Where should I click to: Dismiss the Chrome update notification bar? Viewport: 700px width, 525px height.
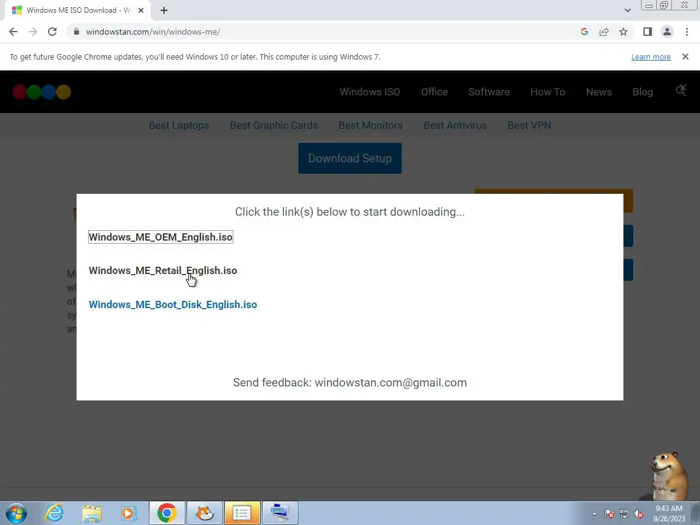685,57
